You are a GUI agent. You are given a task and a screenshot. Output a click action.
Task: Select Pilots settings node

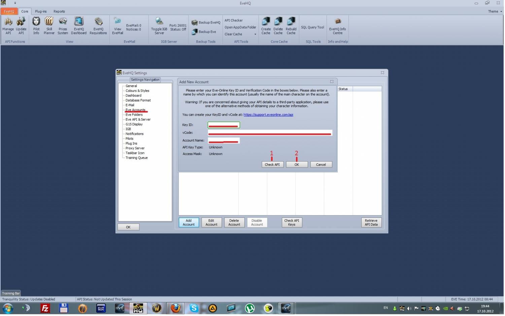[129, 139]
